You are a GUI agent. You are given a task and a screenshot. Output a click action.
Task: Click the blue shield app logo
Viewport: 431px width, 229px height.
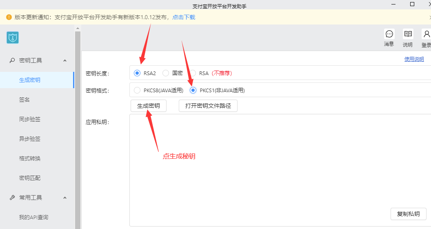[13, 38]
